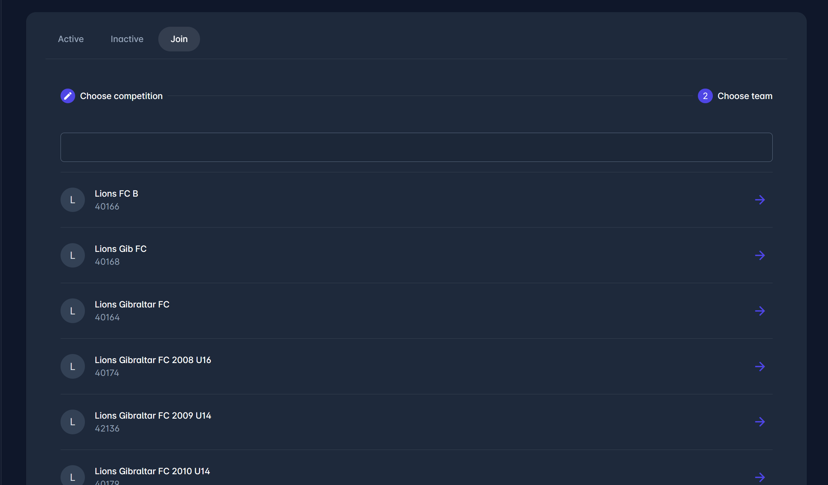Select team Lions Gibraltar FC 2008 U16
Screen dimensions: 828x485
[x=153, y=360]
